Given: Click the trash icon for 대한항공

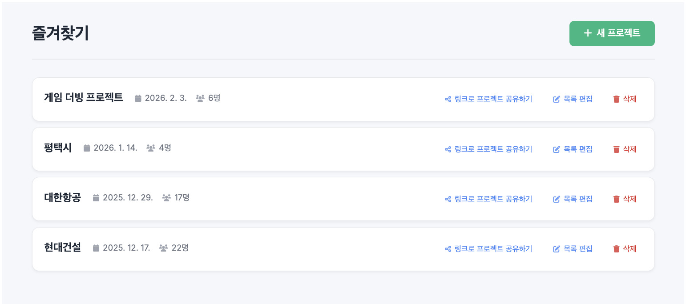Looking at the screenshot, I should pyautogui.click(x=616, y=199).
